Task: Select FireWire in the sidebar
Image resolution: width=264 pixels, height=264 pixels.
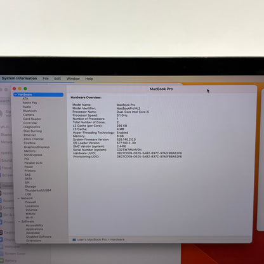Action: [30, 143]
